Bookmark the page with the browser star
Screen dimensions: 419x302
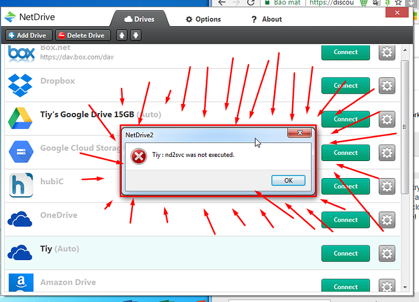click(398, 2)
